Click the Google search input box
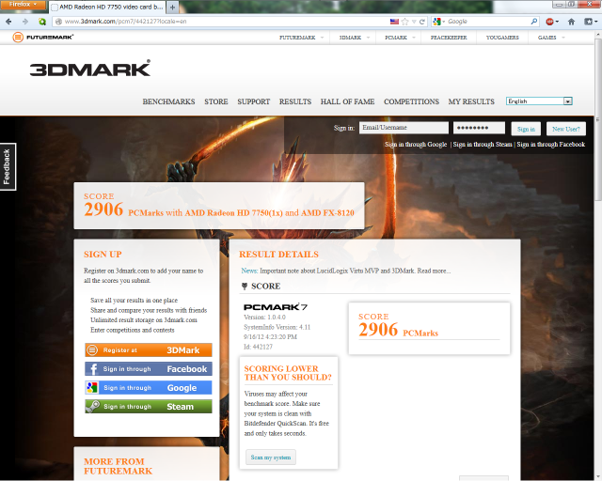 487,22
